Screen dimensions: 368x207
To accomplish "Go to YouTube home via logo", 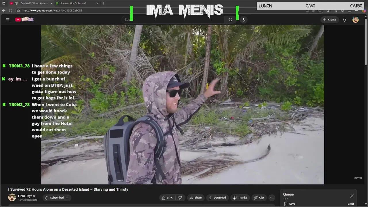I will (24, 20).
